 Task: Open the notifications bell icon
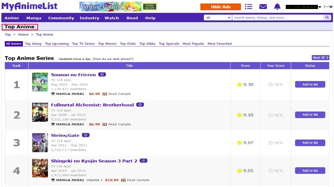click(277, 7)
